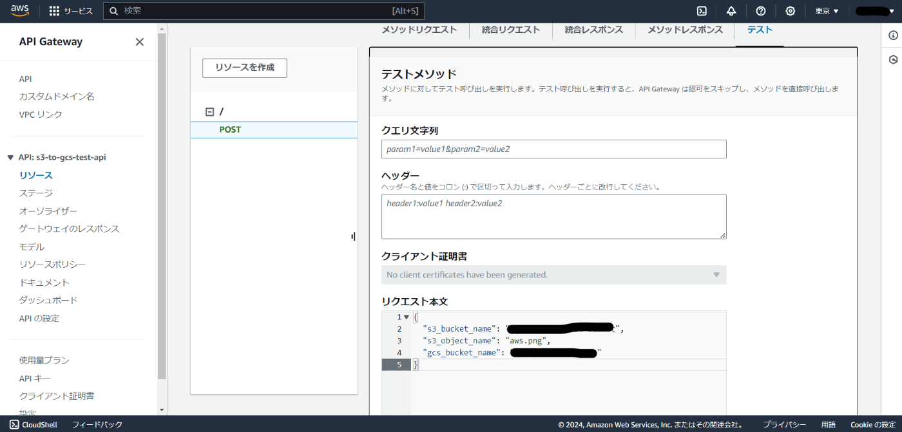The image size is (902, 432).
Task: Focus the AWS search box
Action: point(264,11)
